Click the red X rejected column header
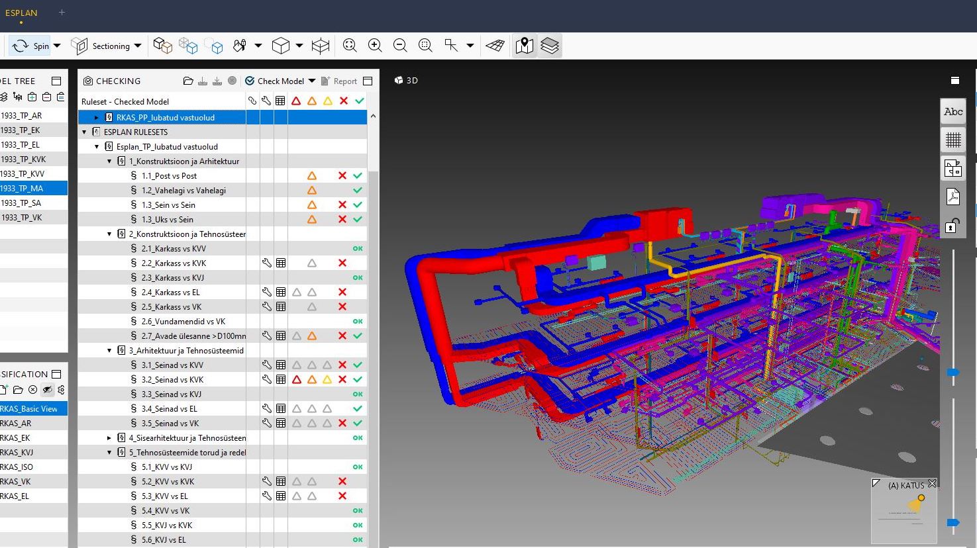 click(343, 101)
